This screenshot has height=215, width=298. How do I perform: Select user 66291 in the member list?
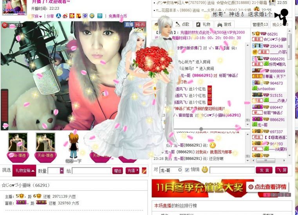click(272, 34)
